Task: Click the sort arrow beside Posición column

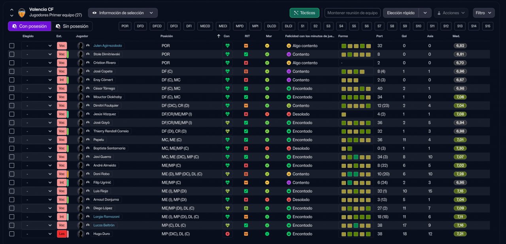Action: 219,36
